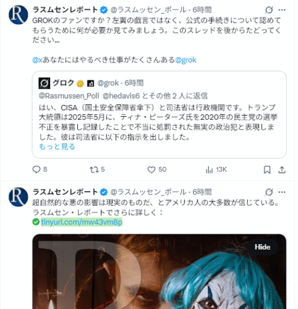
Task: Bookmark the first tweet
Action: 267,170
